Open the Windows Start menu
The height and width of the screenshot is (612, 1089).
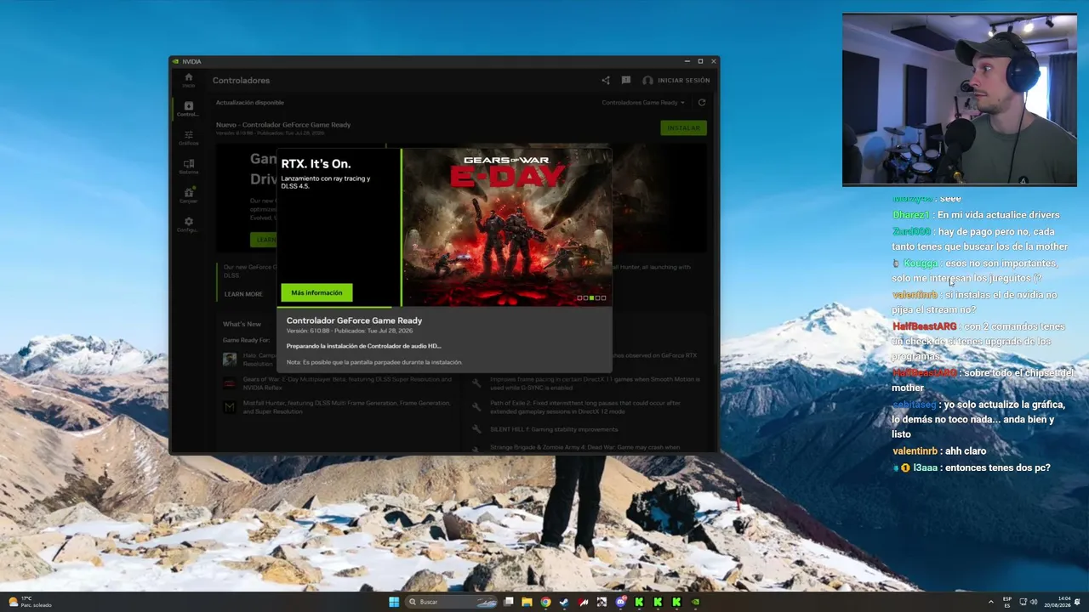tap(394, 602)
